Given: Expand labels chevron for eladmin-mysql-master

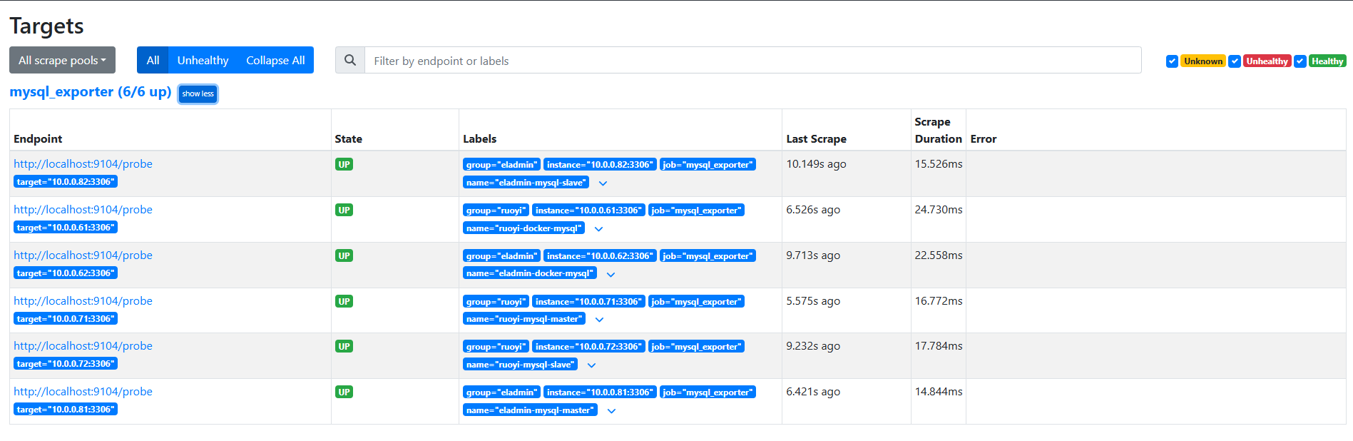Looking at the screenshot, I should coord(611,411).
